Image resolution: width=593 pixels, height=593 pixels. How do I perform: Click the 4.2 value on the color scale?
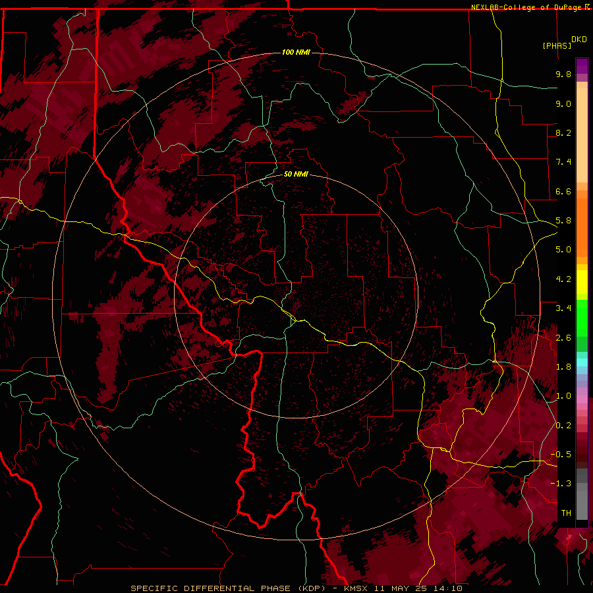pyautogui.click(x=563, y=279)
